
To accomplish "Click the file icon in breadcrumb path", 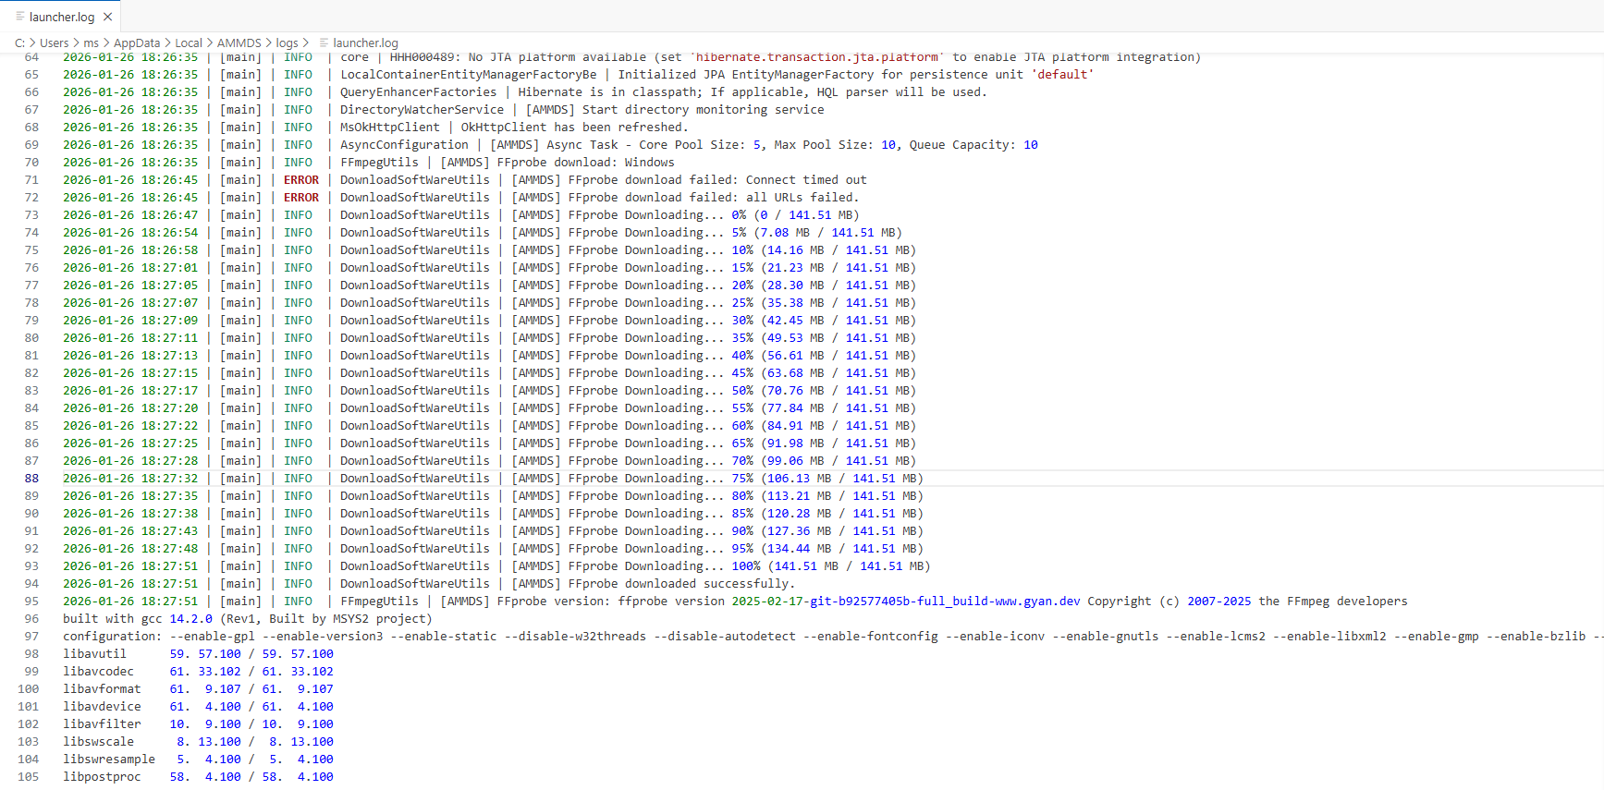I will click(x=324, y=43).
